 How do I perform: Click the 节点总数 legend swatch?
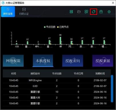pyautogui.click(x=45, y=27)
